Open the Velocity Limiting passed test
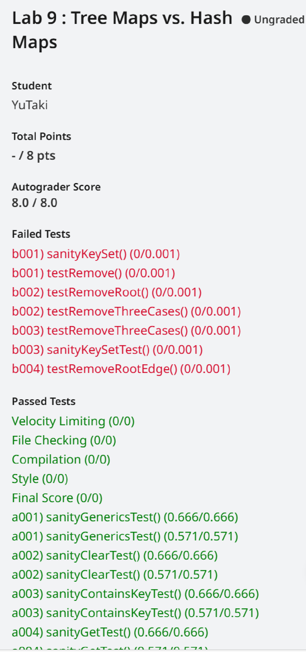The height and width of the screenshot is (652, 306). 73,421
